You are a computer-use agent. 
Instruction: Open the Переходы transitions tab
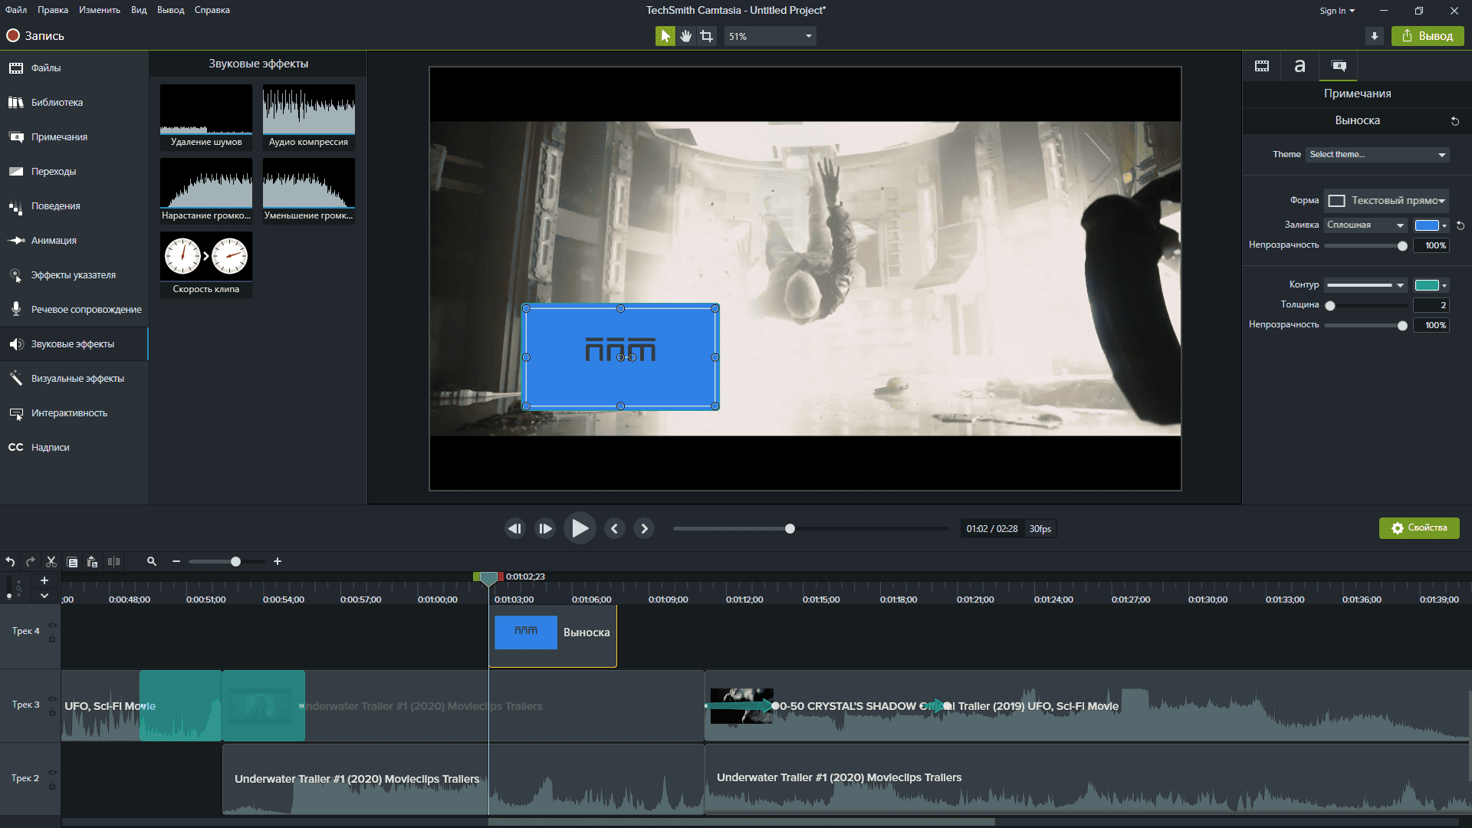(74, 172)
